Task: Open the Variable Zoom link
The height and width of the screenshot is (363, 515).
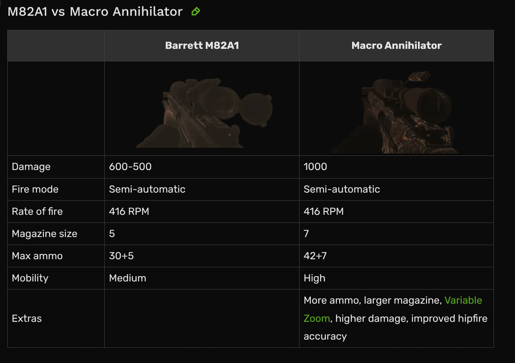Action: coord(463,300)
